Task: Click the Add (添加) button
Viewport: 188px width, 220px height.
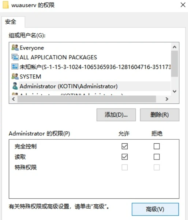Action: 116,115
